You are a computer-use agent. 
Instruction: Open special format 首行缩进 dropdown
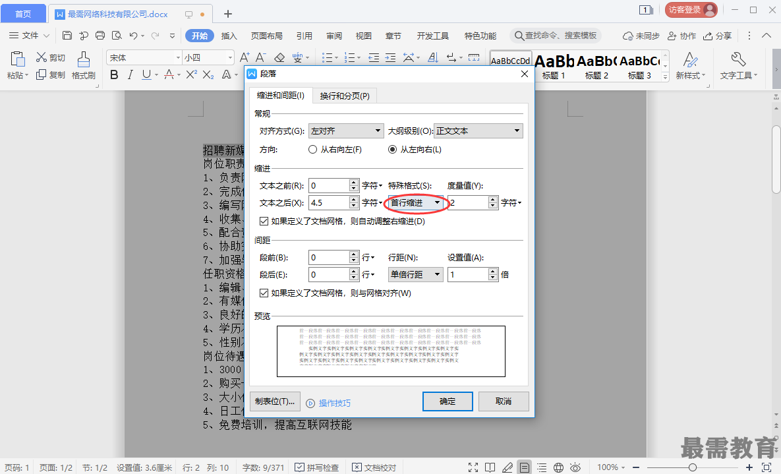415,203
